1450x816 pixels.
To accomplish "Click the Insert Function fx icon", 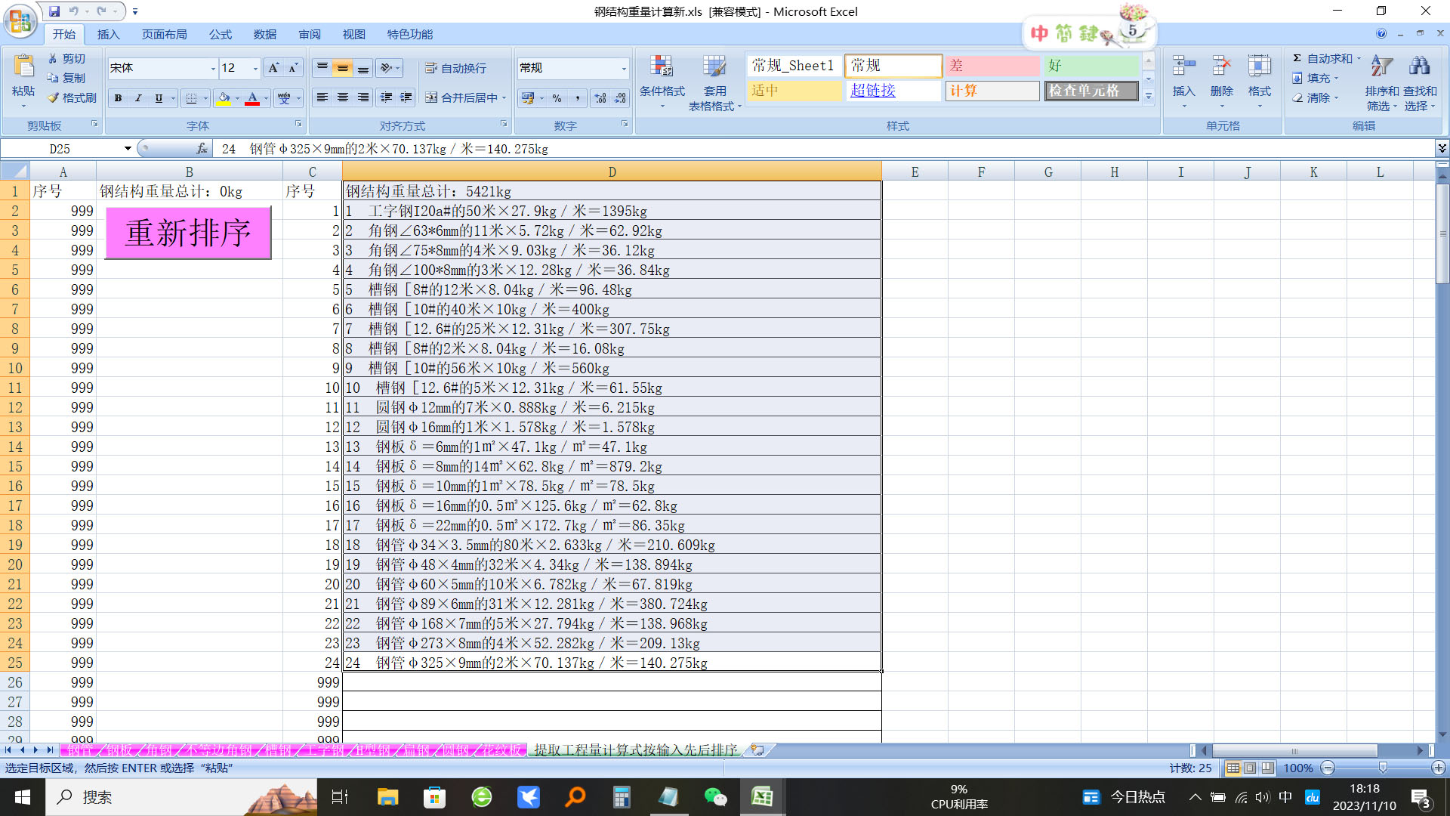I will click(x=202, y=149).
